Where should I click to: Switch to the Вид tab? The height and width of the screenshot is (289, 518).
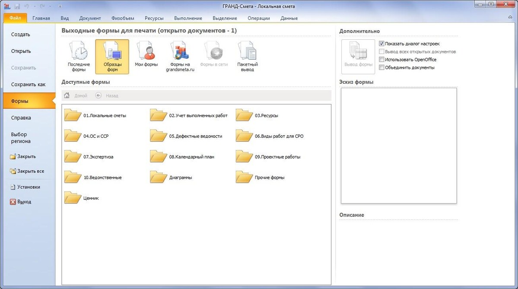[x=65, y=18]
